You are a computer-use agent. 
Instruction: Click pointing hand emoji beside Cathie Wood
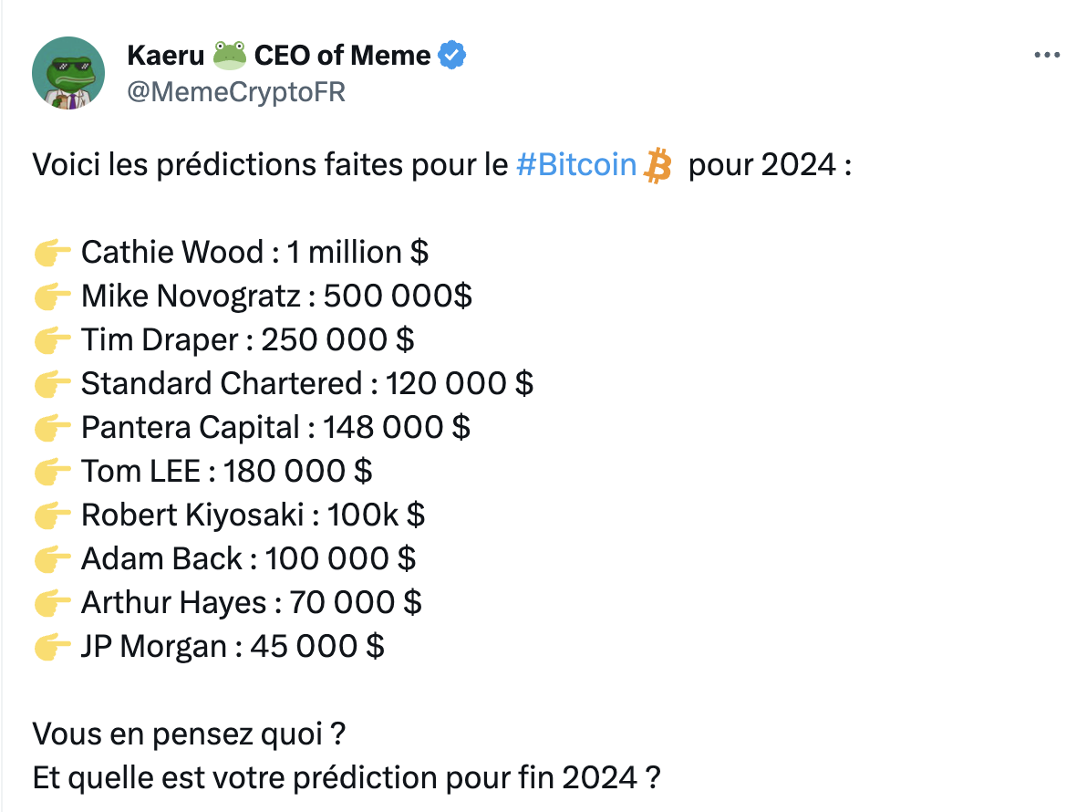coord(53,253)
